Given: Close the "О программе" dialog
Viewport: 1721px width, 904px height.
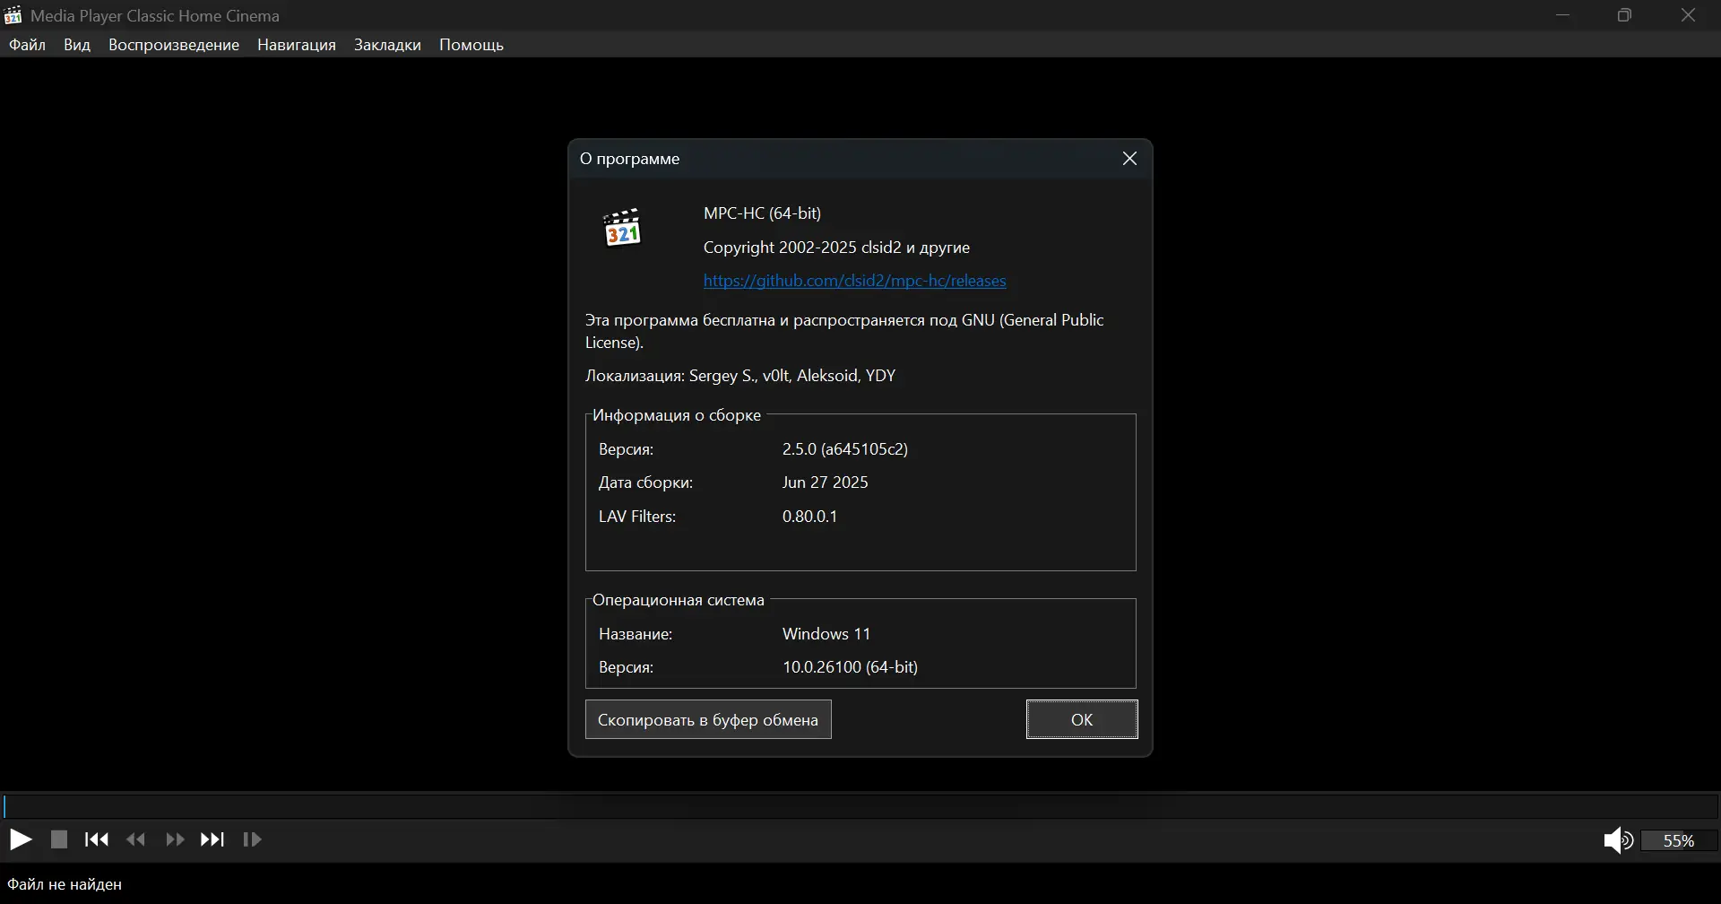Looking at the screenshot, I should click(x=1130, y=159).
